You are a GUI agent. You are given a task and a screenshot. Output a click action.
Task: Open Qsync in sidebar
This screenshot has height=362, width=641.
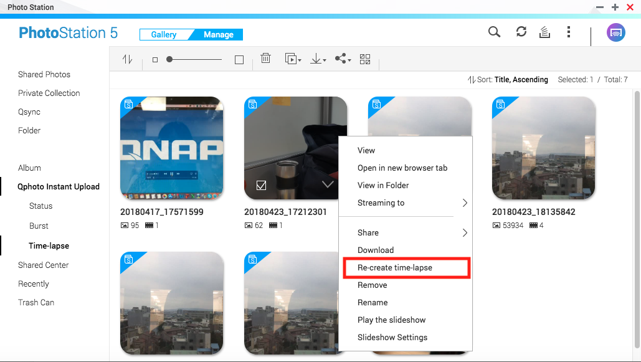(29, 112)
